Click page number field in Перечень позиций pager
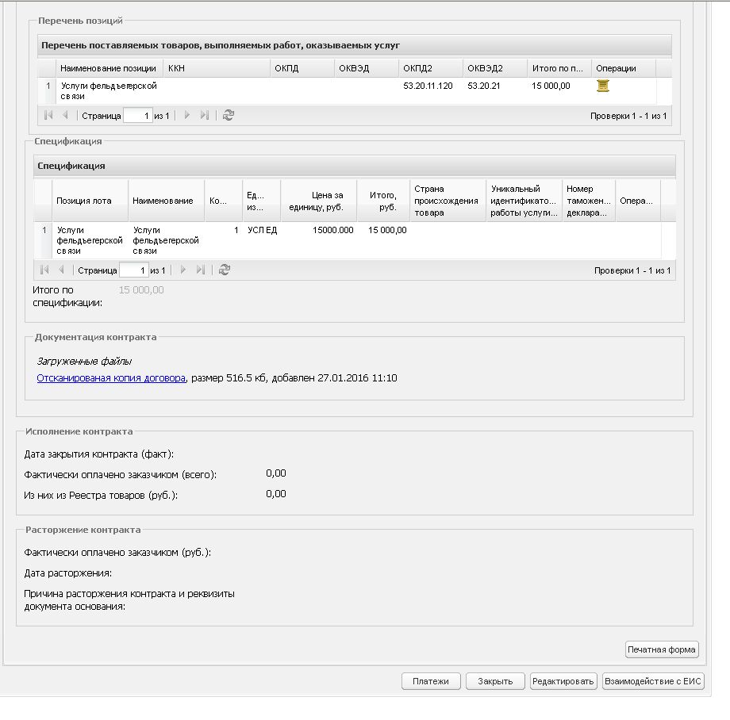 138,116
